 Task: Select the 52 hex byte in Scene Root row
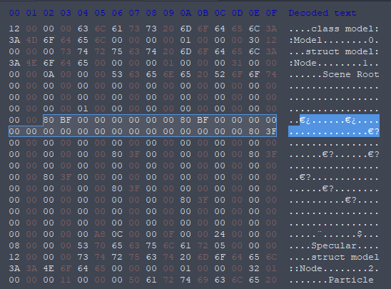(x=220, y=74)
